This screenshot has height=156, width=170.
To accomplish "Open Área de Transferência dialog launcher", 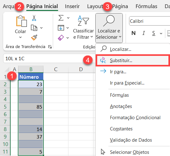I will (x=50, y=47).
